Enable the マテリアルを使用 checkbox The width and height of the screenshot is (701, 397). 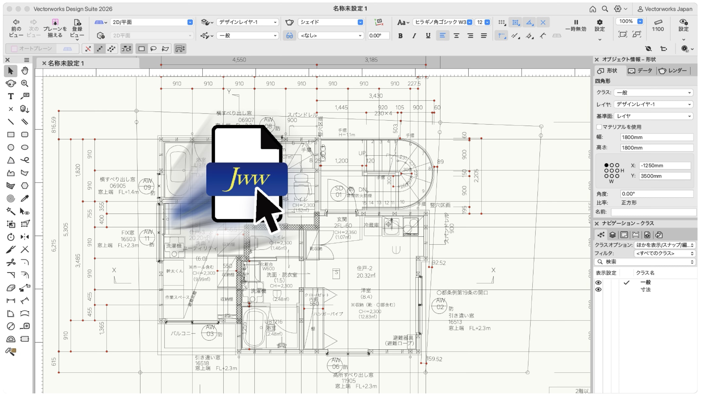click(x=599, y=127)
